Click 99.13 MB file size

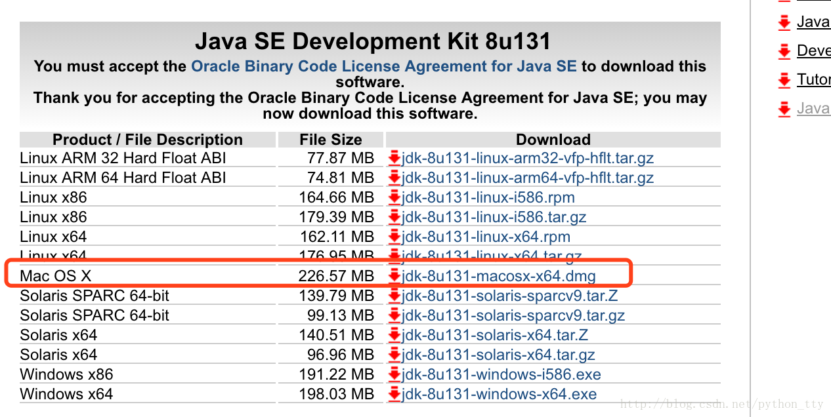tap(341, 315)
